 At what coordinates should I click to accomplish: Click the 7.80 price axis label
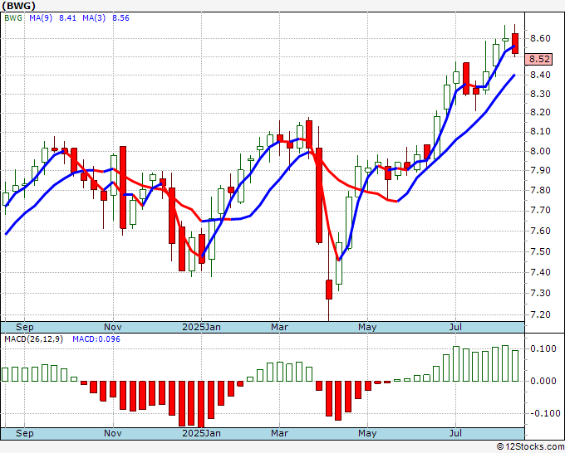point(540,190)
